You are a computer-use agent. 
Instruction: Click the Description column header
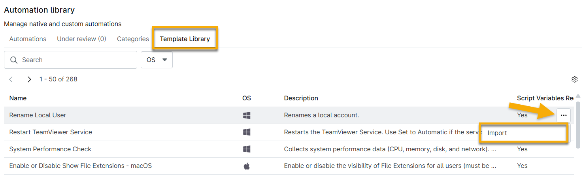301,98
